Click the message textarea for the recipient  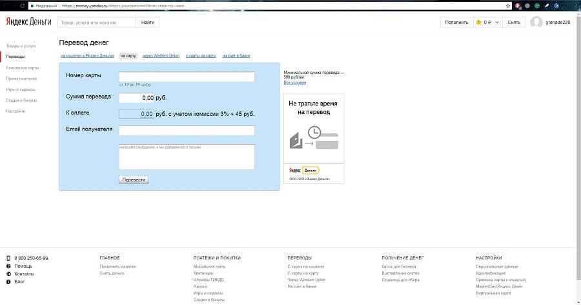pos(187,157)
